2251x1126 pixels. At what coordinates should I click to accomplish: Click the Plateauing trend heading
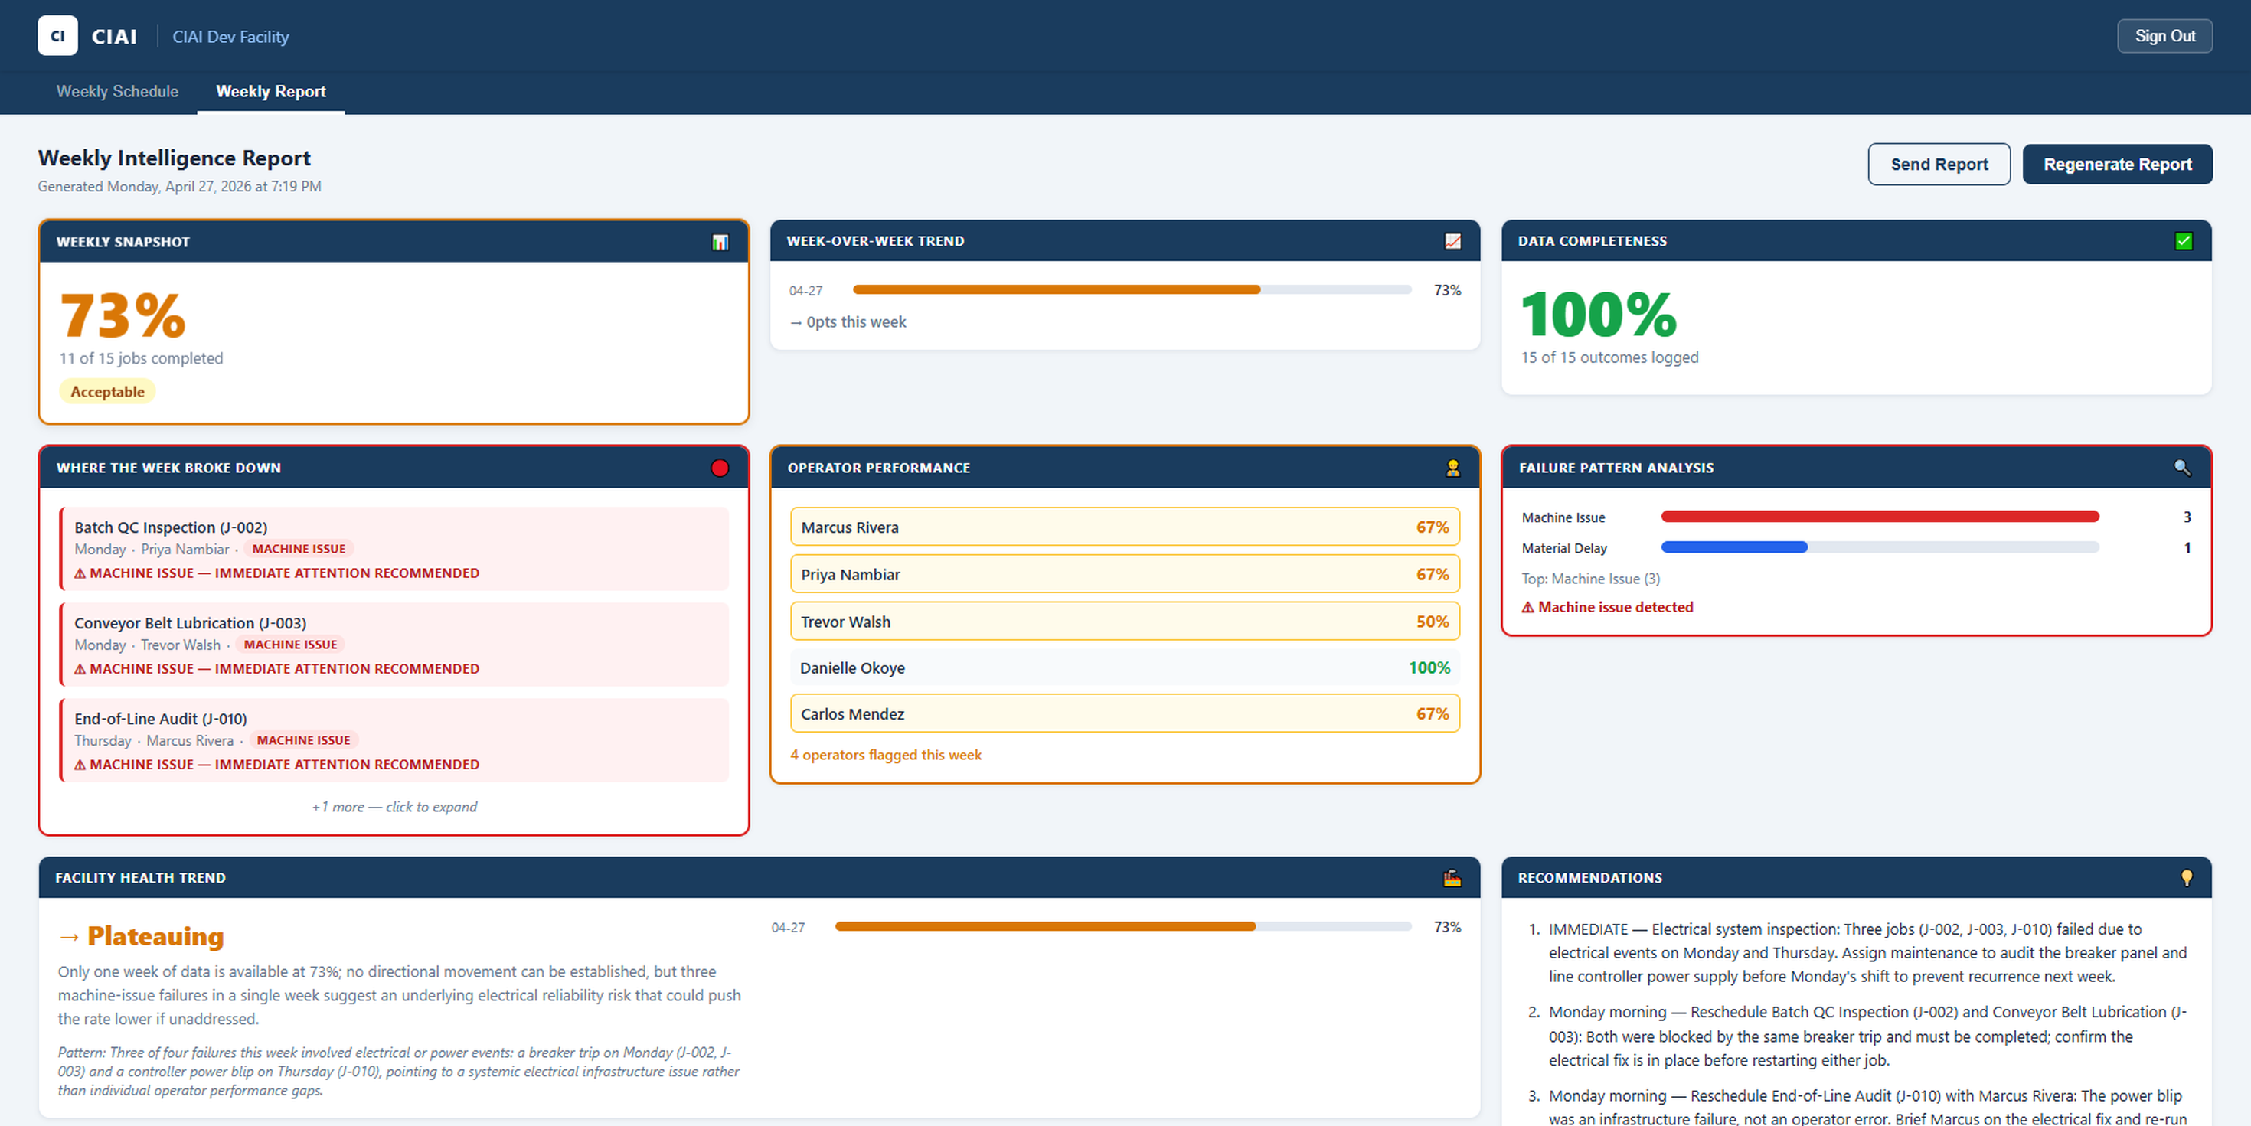tap(142, 936)
